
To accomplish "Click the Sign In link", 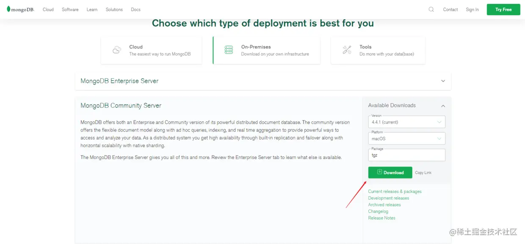I will point(472,9).
